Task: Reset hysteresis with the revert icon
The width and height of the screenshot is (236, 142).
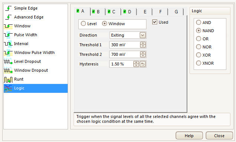Action: [143, 64]
